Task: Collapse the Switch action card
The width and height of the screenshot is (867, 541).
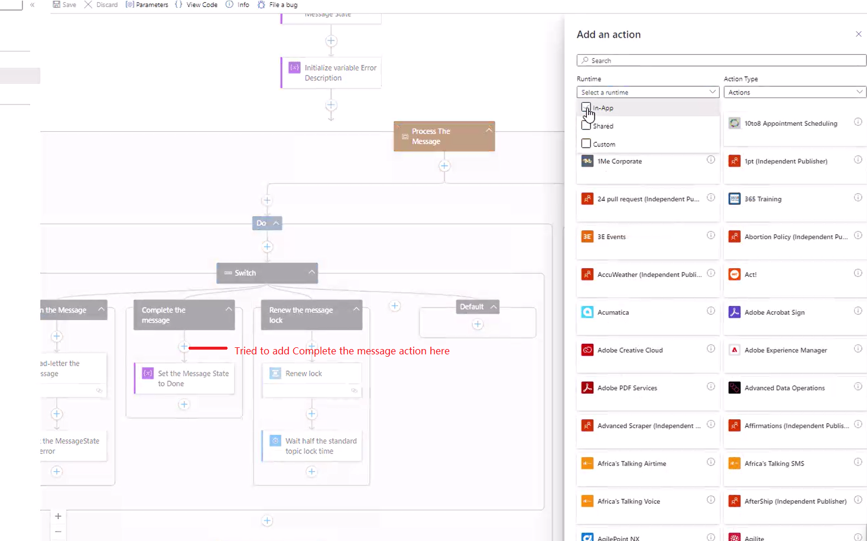Action: 311,272
